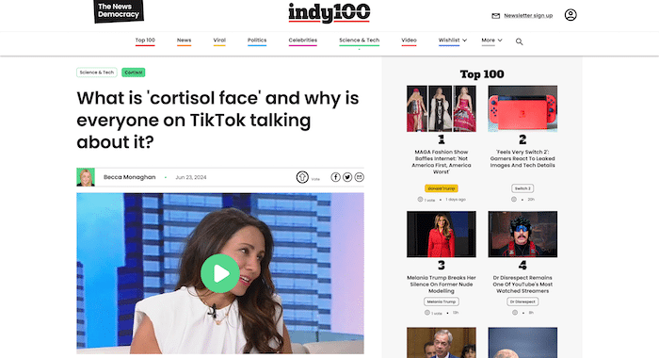Open the Viral nav section
Screen dimensions: 659x358
(x=219, y=41)
